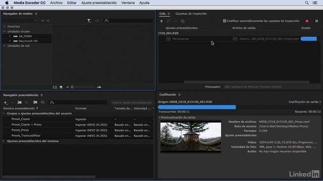Open the Procesador renderer dropdown
This screenshot has height=181, width=323.
(x=272, y=87)
